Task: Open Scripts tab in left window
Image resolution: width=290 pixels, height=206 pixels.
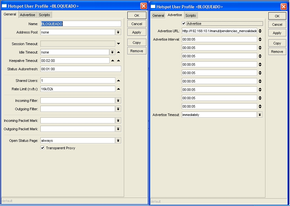Action: click(44, 15)
